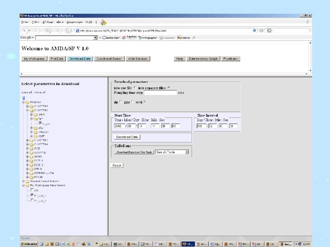Viewport: 330px width, 247px height.
Task: Click the GEOTAIL folder icon
Action: tap(32, 153)
